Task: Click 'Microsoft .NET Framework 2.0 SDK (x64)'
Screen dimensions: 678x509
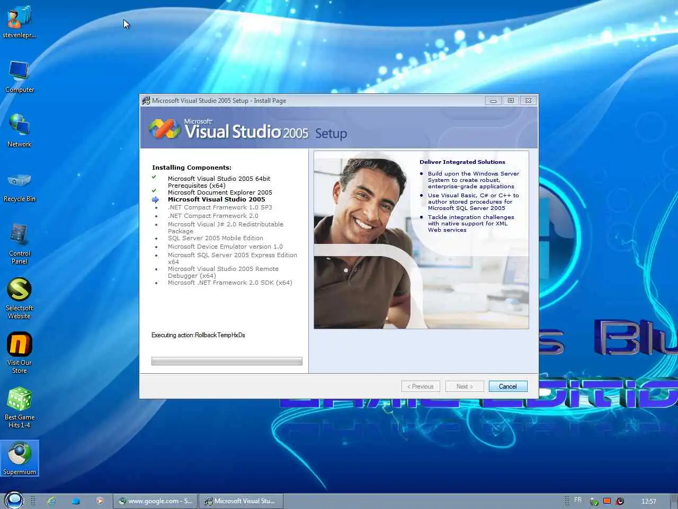Action: click(x=230, y=283)
